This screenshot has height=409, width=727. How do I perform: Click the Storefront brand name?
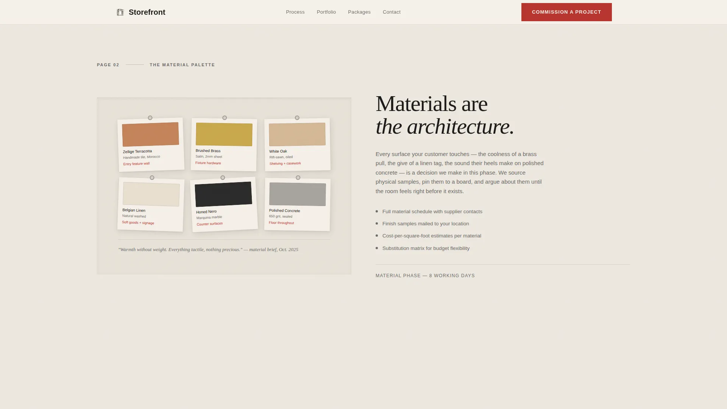pos(147,12)
